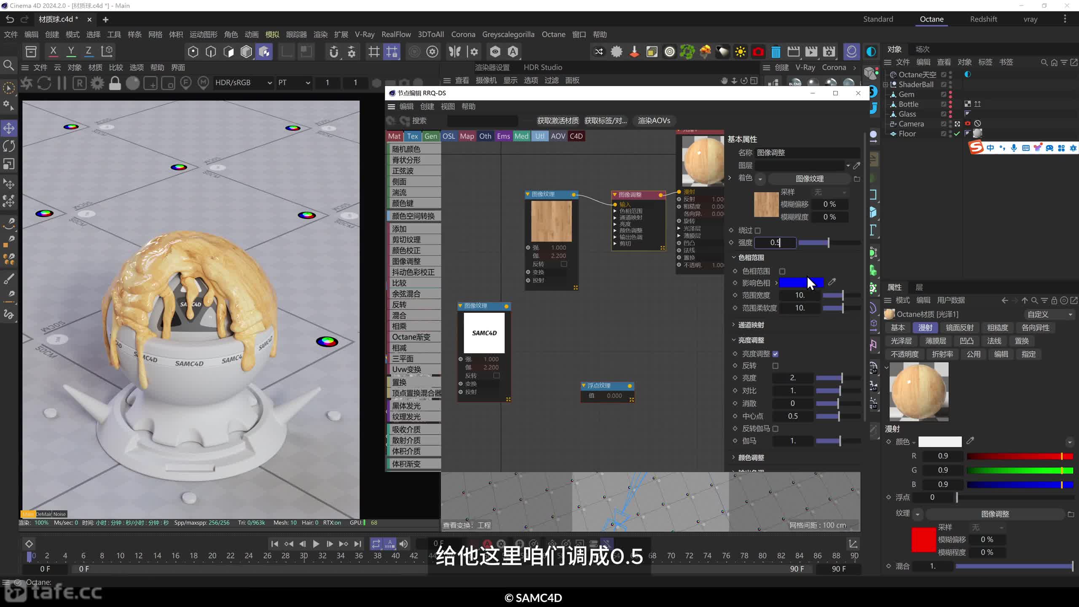Toggle the 反转伽马 checkbox
The height and width of the screenshot is (607, 1079).
pyautogui.click(x=776, y=429)
